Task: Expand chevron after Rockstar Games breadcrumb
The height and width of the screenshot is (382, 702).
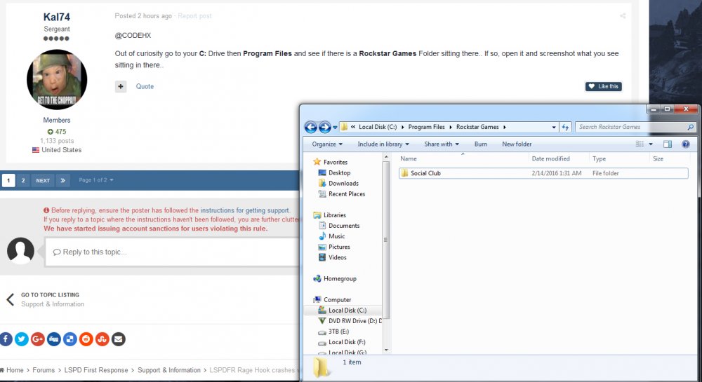Action: tap(505, 127)
